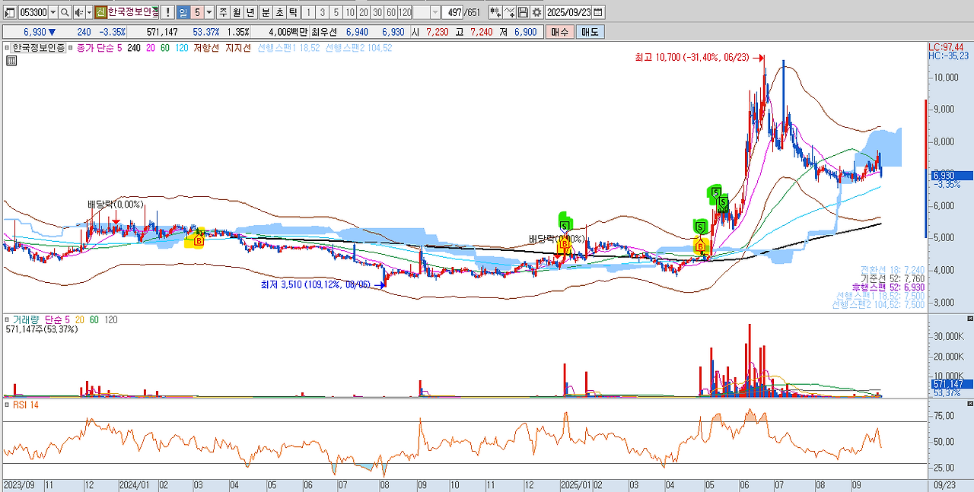Switch to 분 minute chart
974x492 pixels.
tap(266, 12)
